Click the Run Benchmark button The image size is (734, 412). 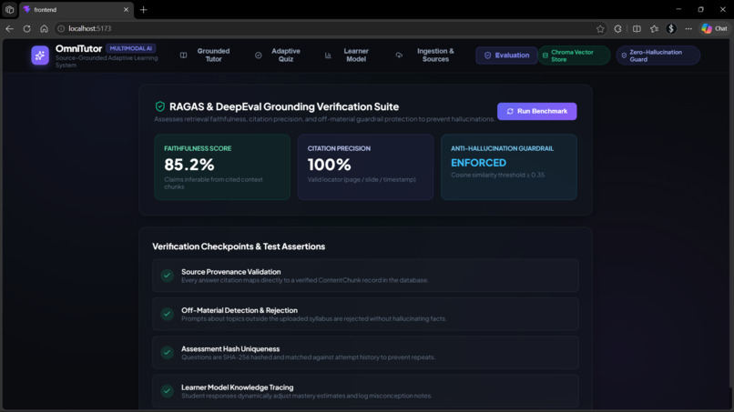[x=537, y=111]
